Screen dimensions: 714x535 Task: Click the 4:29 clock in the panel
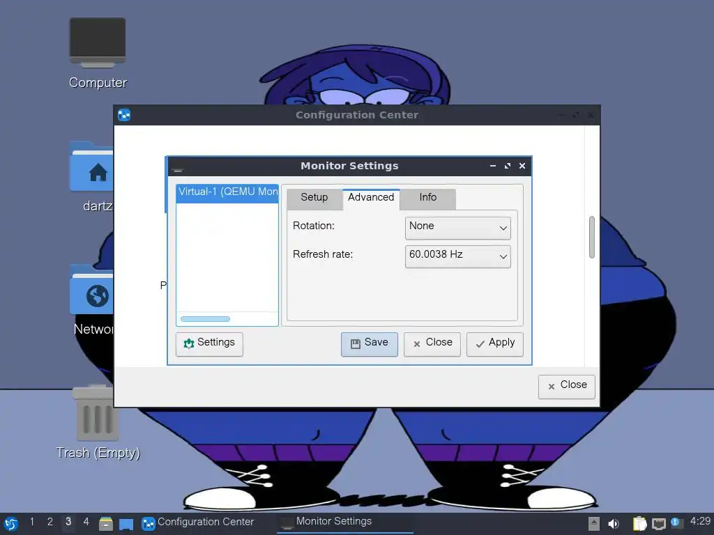click(x=700, y=521)
